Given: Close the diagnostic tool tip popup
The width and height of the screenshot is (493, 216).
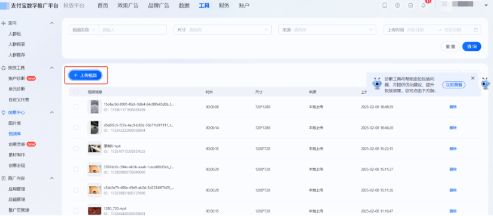Looking at the screenshot, I should click(473, 78).
